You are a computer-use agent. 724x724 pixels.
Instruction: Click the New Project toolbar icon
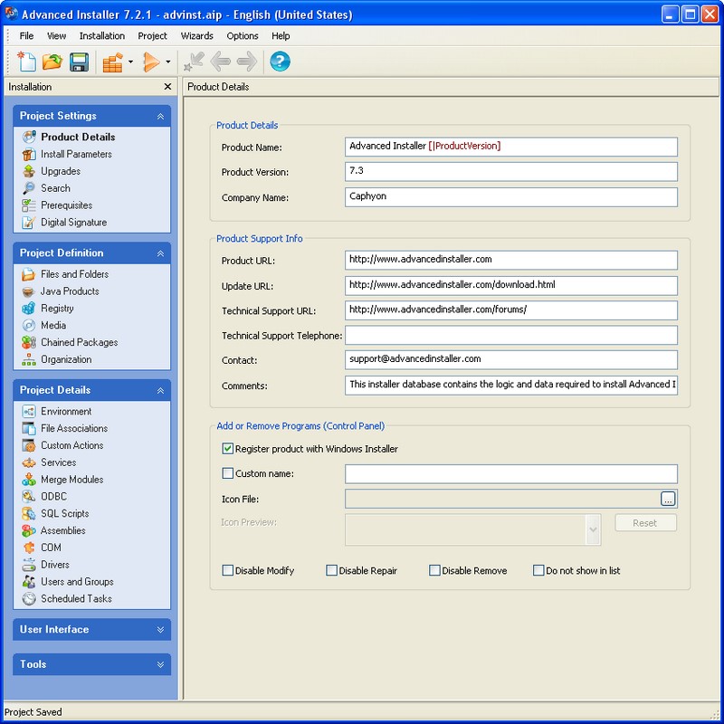coord(27,62)
